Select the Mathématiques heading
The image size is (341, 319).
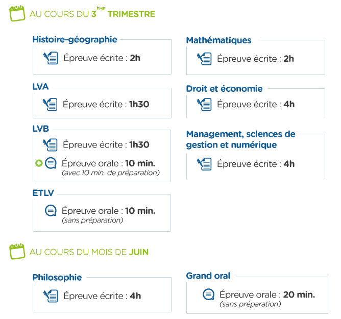[219, 40]
